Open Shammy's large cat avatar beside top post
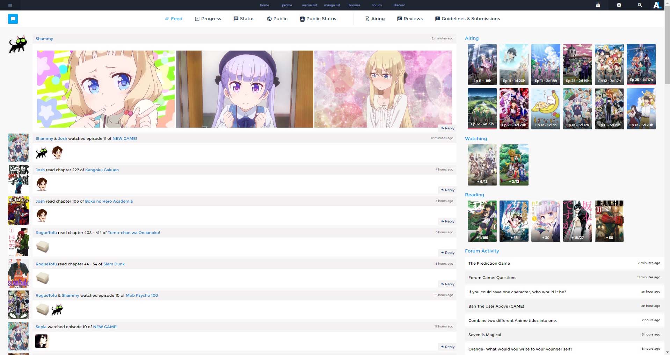 pyautogui.click(x=18, y=44)
